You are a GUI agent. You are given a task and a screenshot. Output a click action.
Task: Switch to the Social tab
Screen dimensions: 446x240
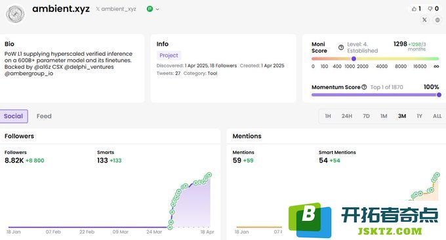click(x=13, y=116)
